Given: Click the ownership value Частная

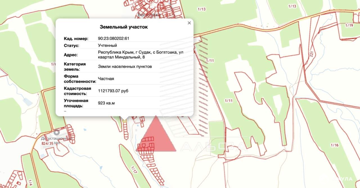Looking at the screenshot, I should [106, 79].
